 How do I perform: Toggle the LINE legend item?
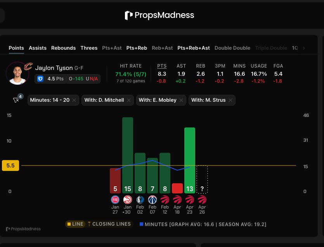(75, 224)
